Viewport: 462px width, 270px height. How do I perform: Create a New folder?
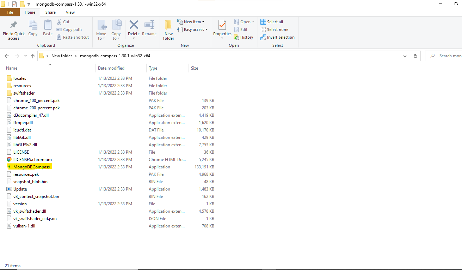click(168, 30)
